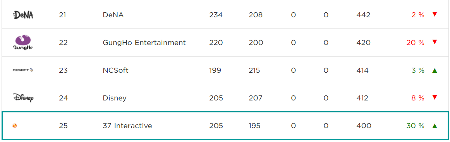Click the orange 37 Interactive logo

pyautogui.click(x=15, y=125)
